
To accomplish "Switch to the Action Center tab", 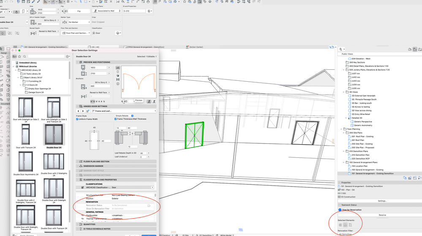I will click(198, 47).
